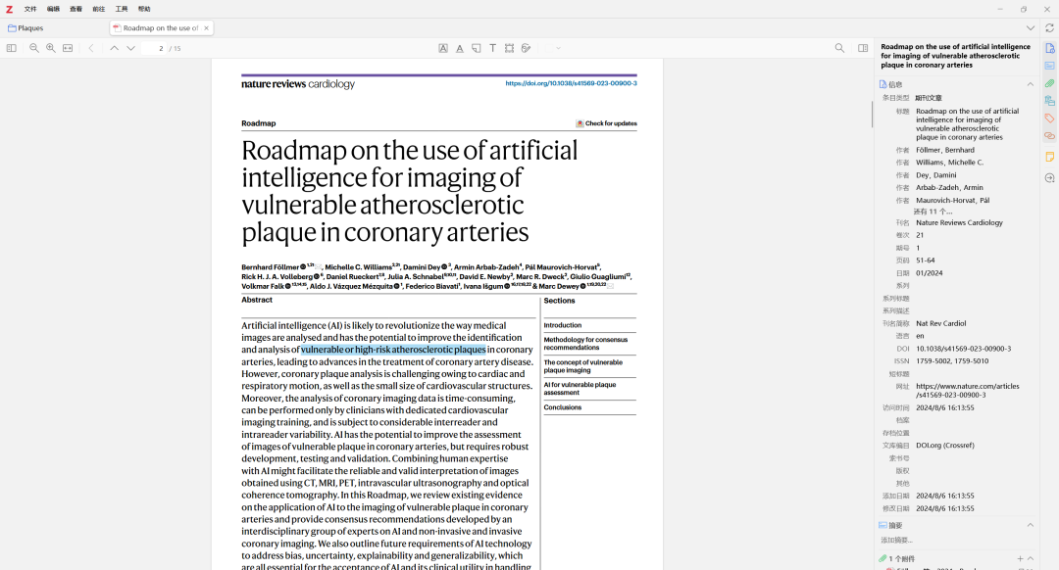Image resolution: width=1059 pixels, height=570 pixels.
Task: Toggle the left sidebar panel
Action: tap(12, 48)
